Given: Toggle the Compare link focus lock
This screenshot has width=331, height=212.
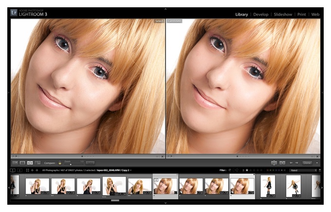Looking at the screenshot, I should click(x=60, y=163).
